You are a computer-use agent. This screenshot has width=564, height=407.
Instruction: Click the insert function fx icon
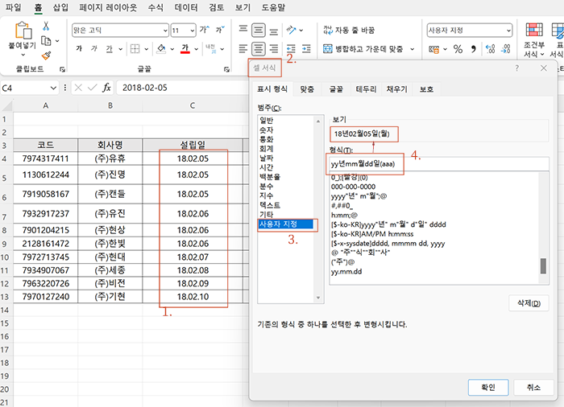click(106, 88)
